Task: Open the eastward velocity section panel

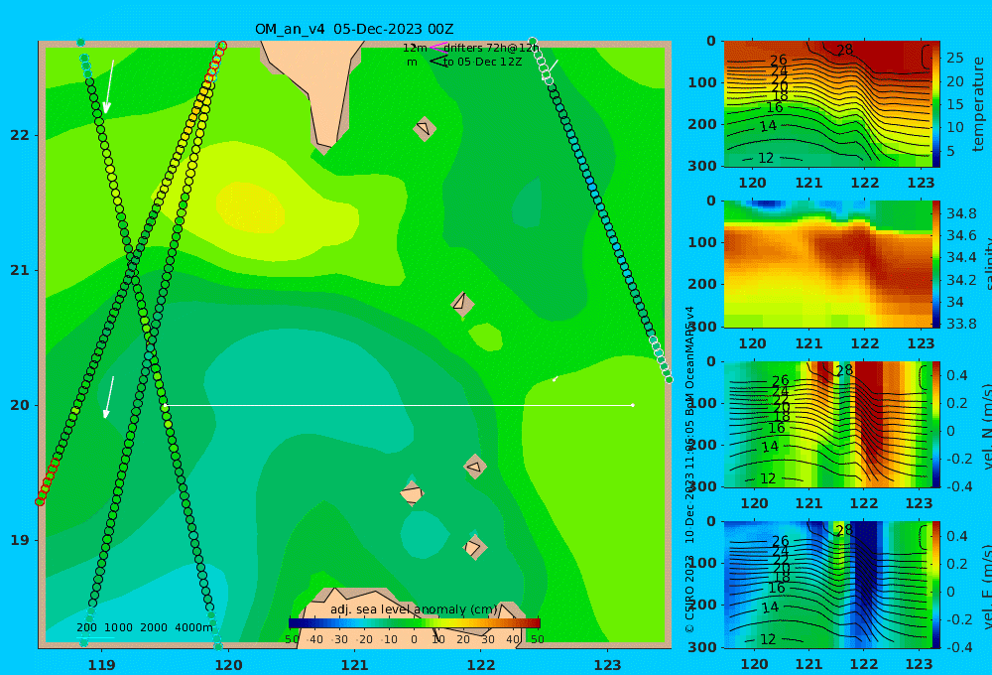Action: [x=827, y=585]
